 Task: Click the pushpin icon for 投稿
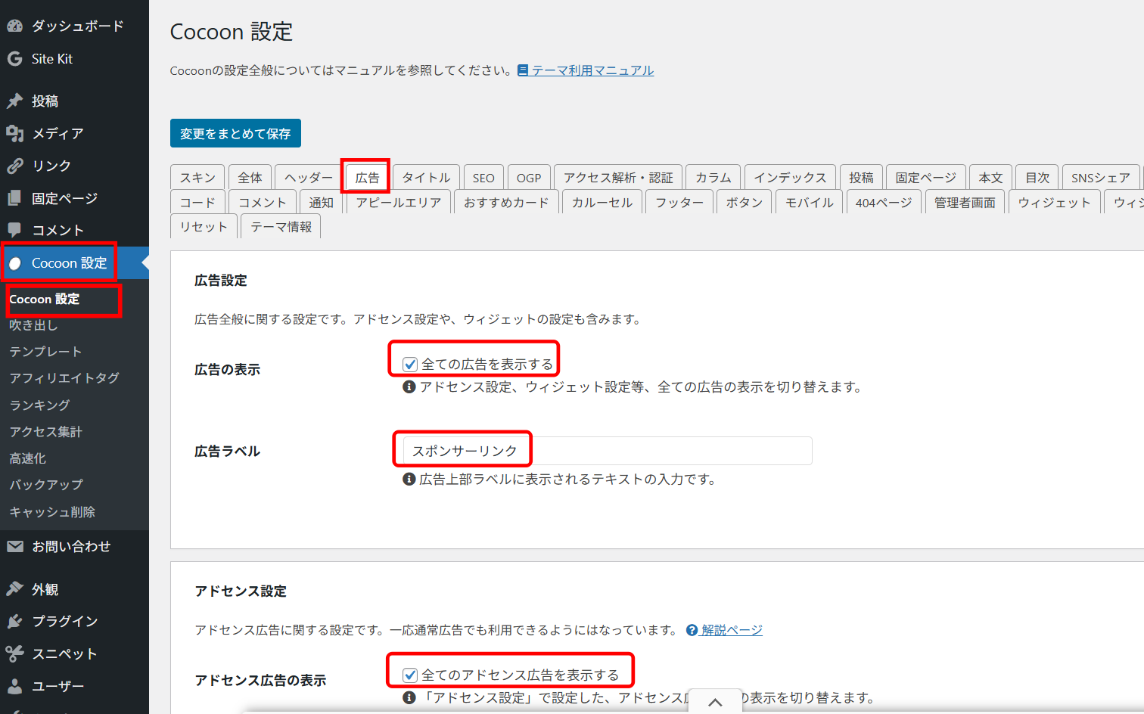coord(14,101)
